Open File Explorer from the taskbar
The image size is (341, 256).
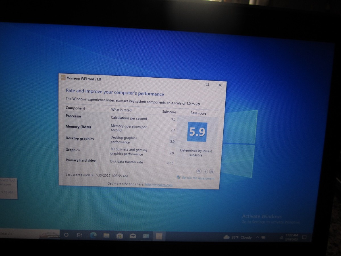[107, 236]
